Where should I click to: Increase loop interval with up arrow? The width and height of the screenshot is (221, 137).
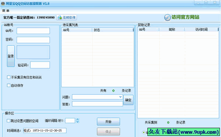[77, 119]
